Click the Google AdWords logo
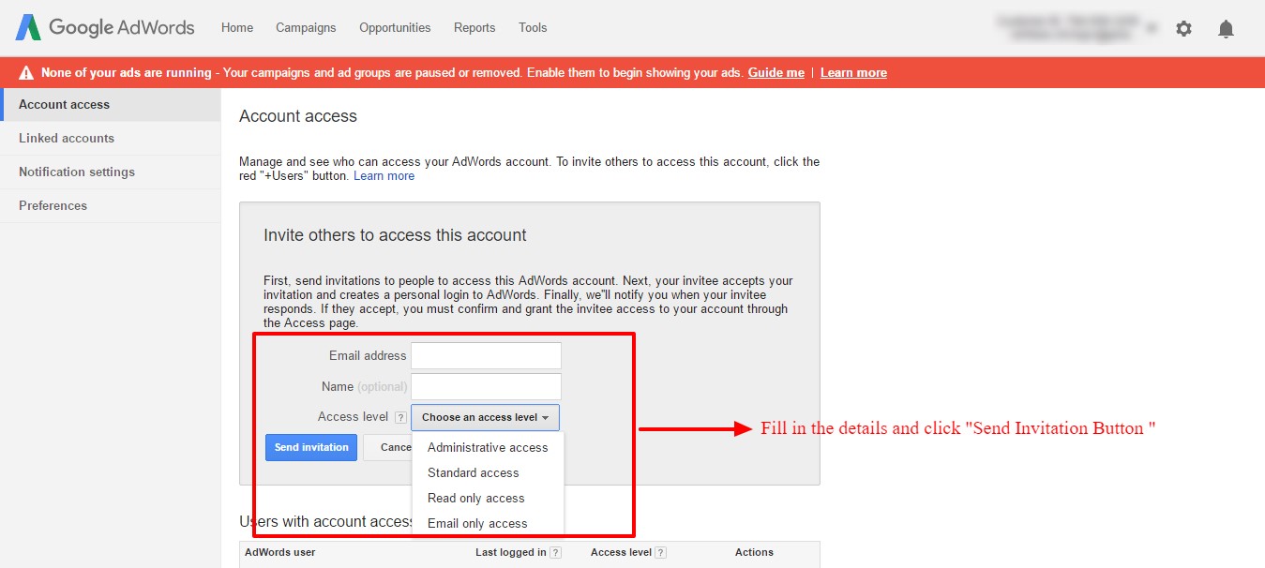 105,27
